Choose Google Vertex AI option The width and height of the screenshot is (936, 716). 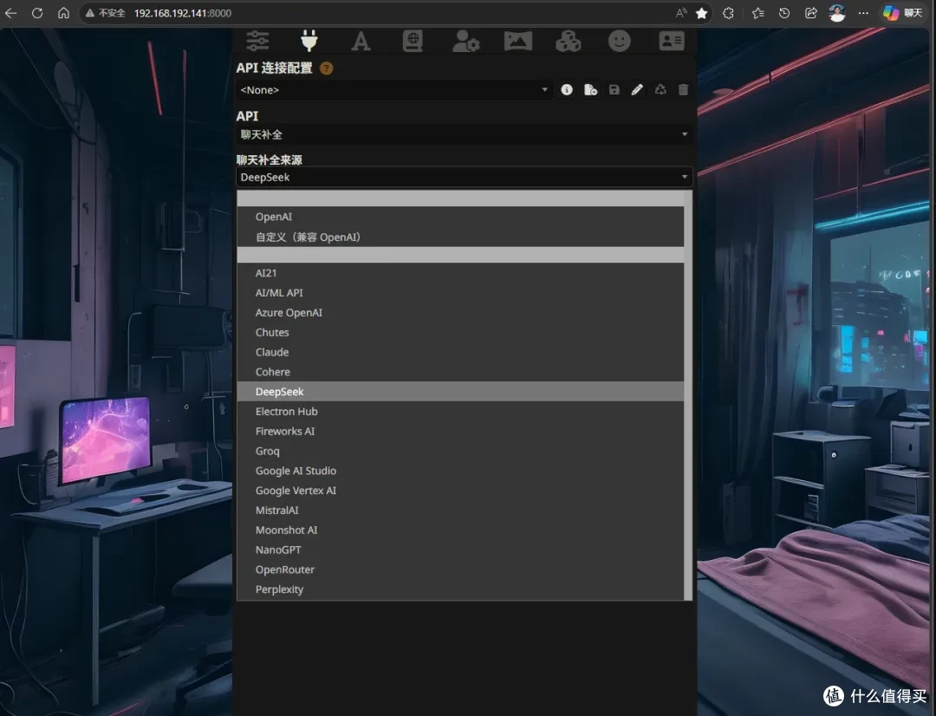(x=460, y=491)
